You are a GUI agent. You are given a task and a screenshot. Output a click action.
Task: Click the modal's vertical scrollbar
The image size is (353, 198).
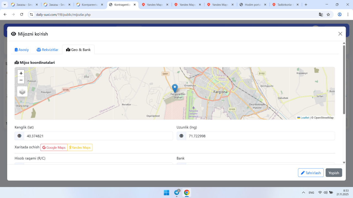tap(344, 80)
